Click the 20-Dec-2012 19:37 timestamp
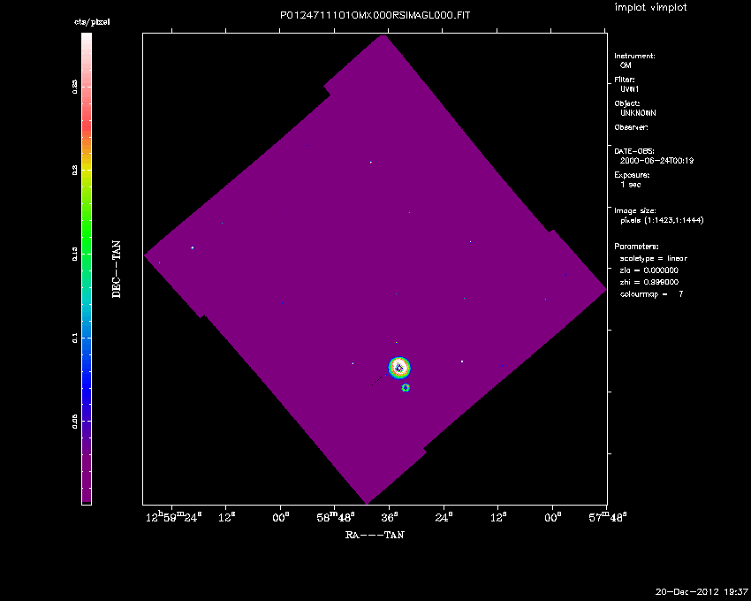The image size is (751, 601). coord(702,591)
